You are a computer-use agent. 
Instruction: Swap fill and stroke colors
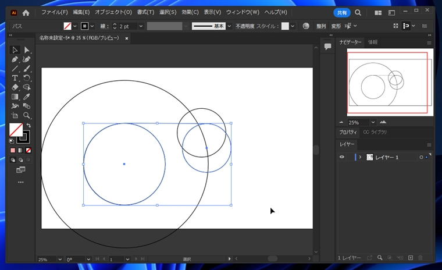click(x=28, y=125)
